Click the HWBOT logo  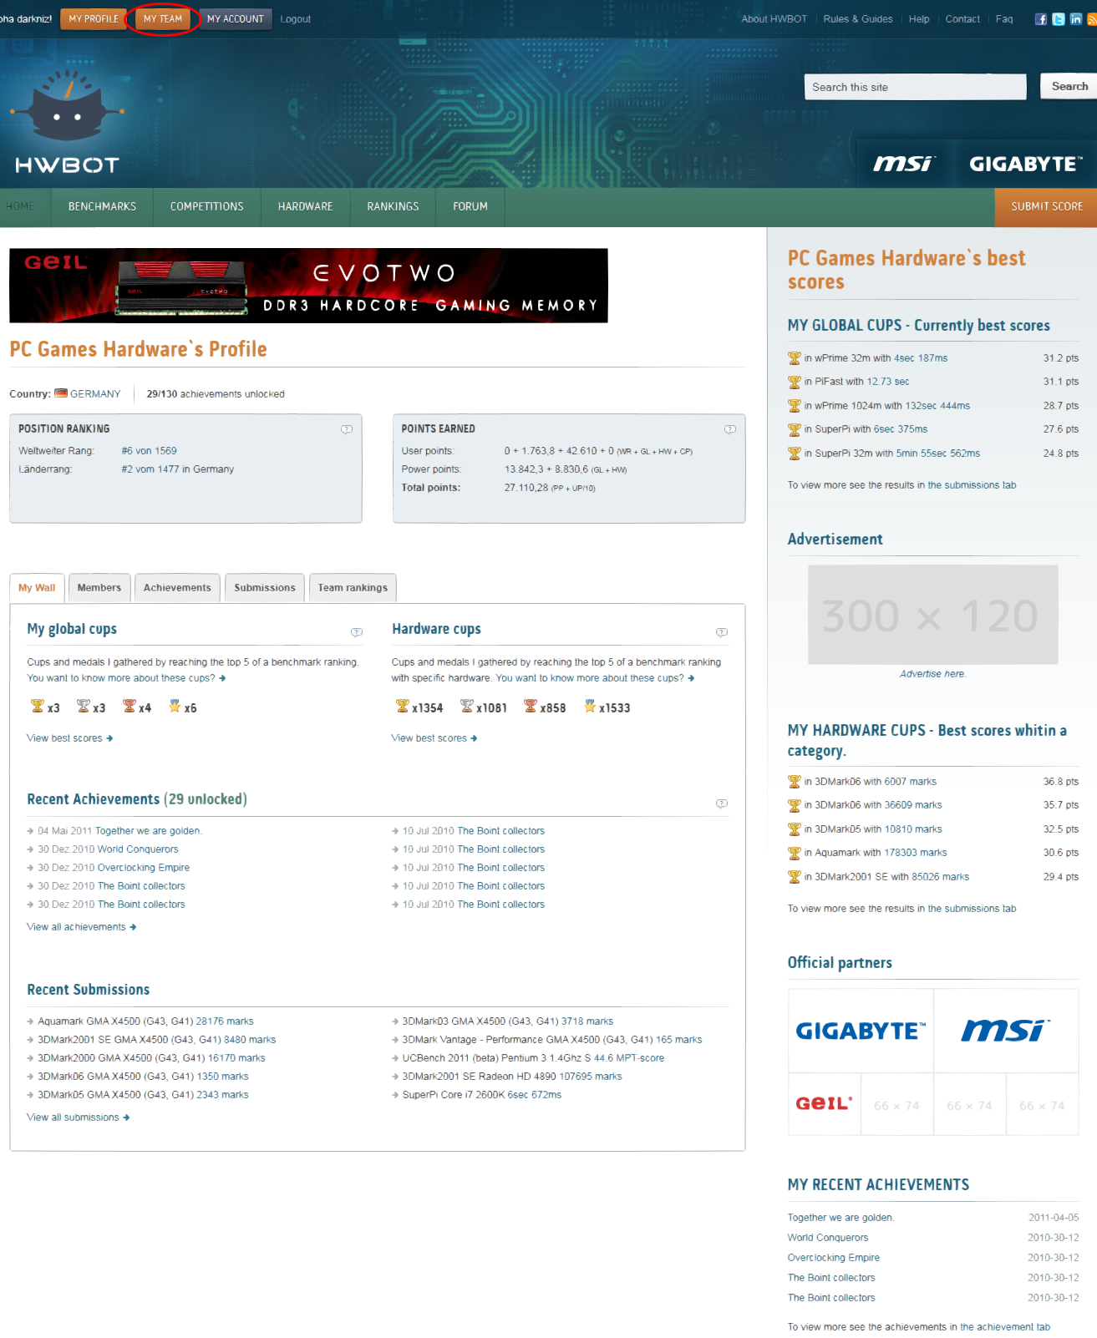coord(67,122)
